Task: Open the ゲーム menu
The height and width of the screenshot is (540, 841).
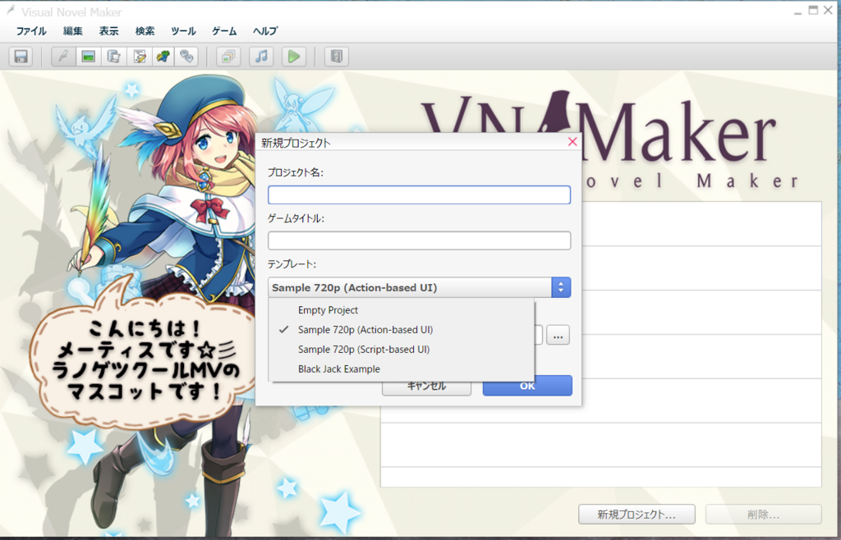Action: click(x=224, y=31)
